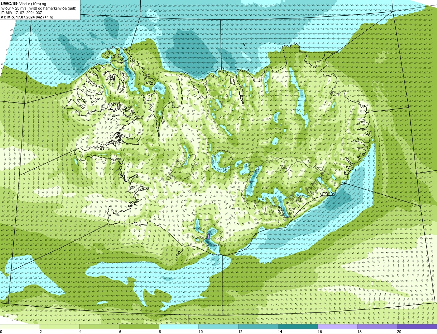Click the 6–8 m/s green legend swatch

139,326
